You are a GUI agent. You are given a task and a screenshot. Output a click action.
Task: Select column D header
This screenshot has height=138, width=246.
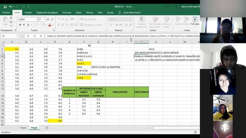click(55, 42)
